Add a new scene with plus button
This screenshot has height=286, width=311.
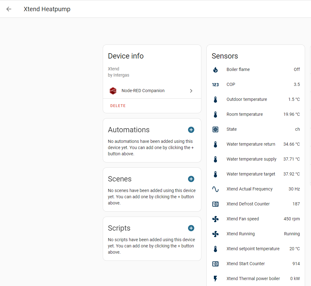click(x=191, y=179)
